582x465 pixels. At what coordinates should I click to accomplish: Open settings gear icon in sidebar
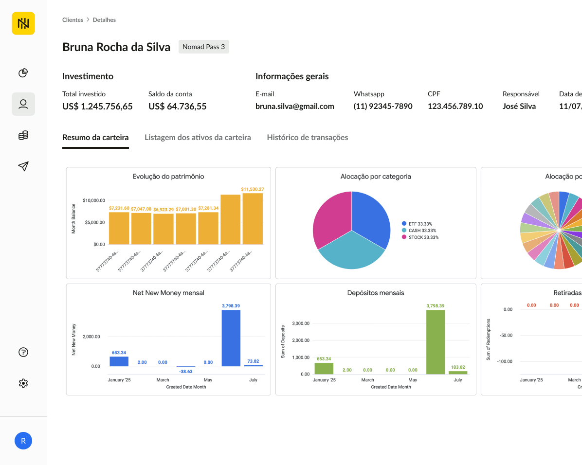23,383
